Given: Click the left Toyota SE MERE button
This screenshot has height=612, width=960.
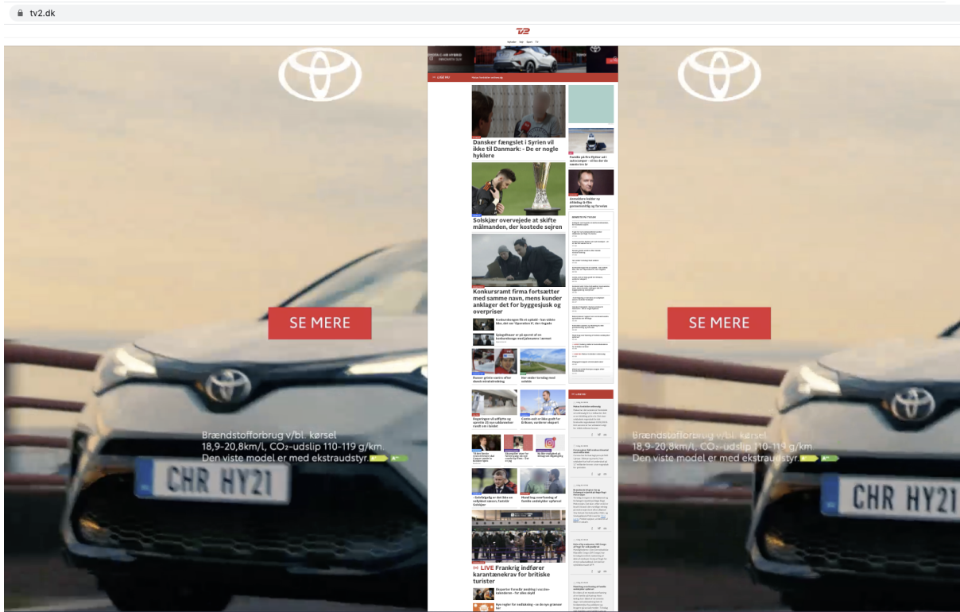Looking at the screenshot, I should point(319,323).
